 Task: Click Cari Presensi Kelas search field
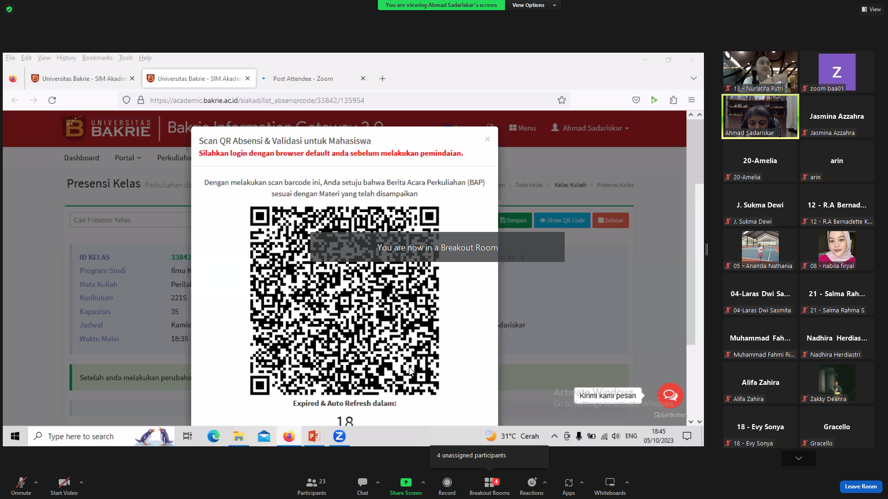[130, 220]
